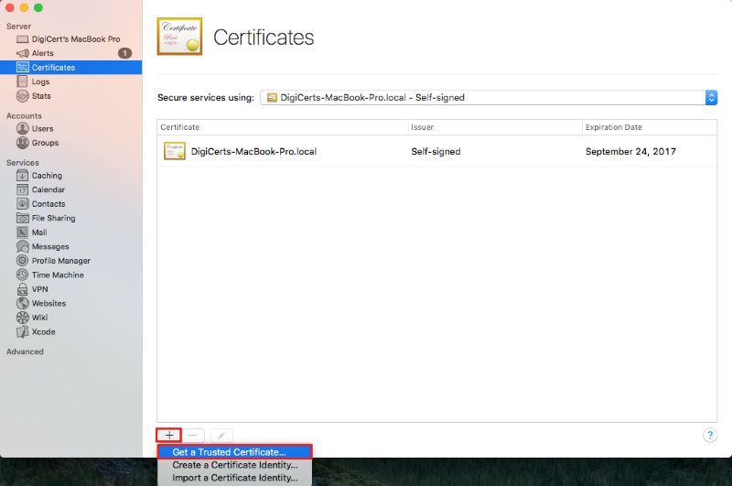Select Logs in the sidebar
This screenshot has height=486, width=732.
(40, 81)
